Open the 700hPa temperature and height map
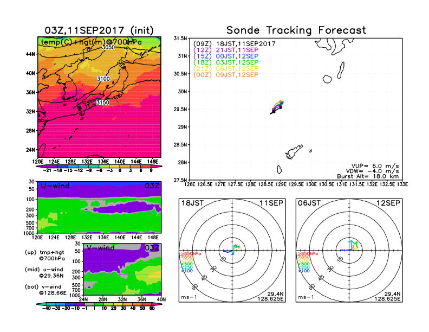 pyautogui.click(x=99, y=97)
